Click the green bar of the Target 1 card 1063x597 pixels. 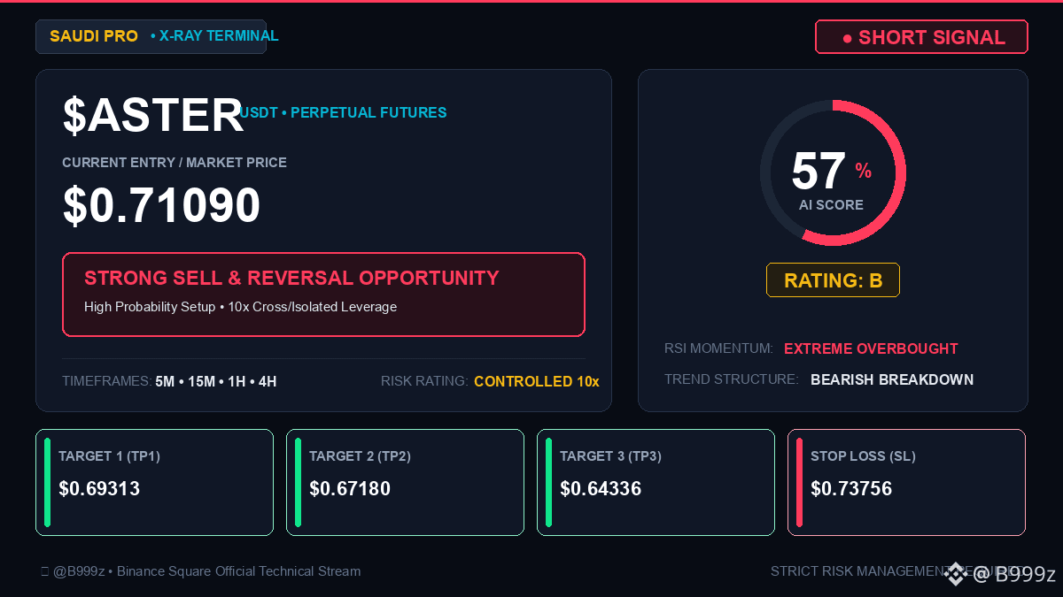pos(47,482)
